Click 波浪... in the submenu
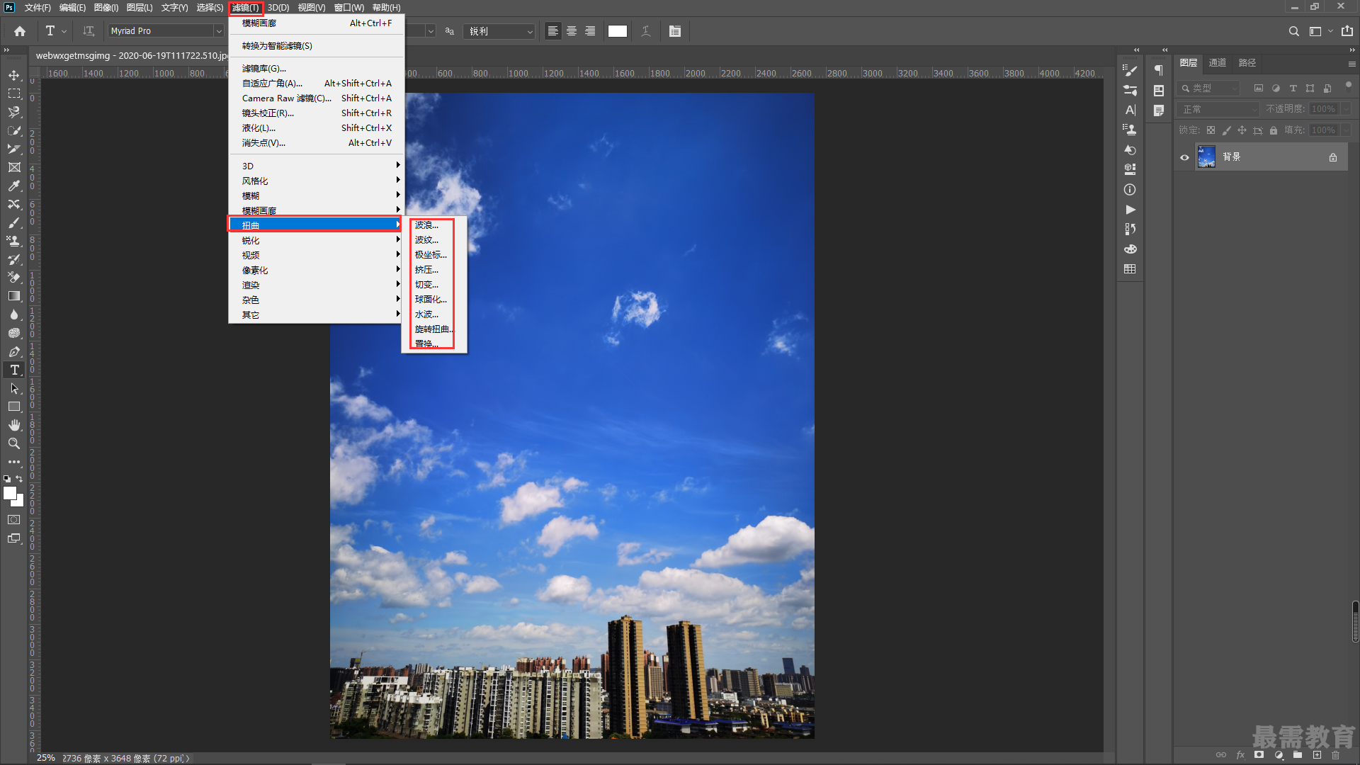The image size is (1360, 765). click(x=433, y=225)
